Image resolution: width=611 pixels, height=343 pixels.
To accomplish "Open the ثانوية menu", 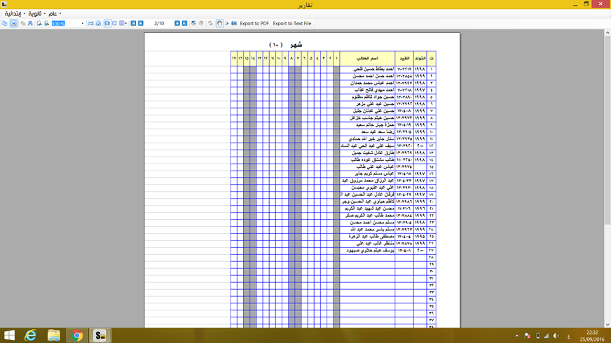I will 36,13.
